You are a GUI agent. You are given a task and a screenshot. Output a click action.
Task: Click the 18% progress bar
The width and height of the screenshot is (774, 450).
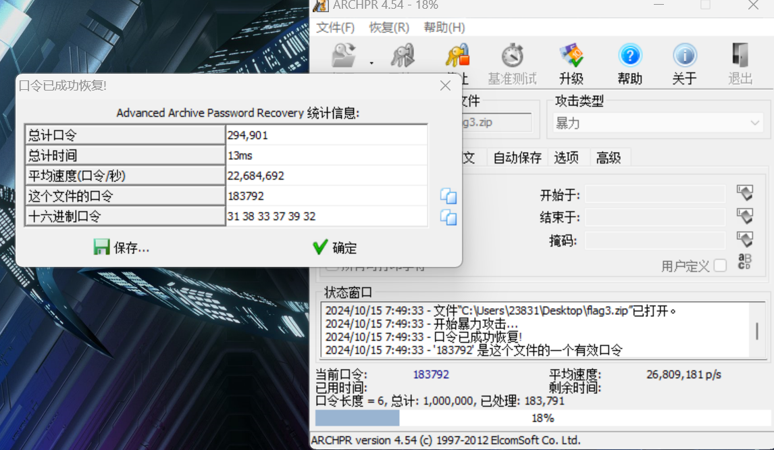tap(542, 418)
